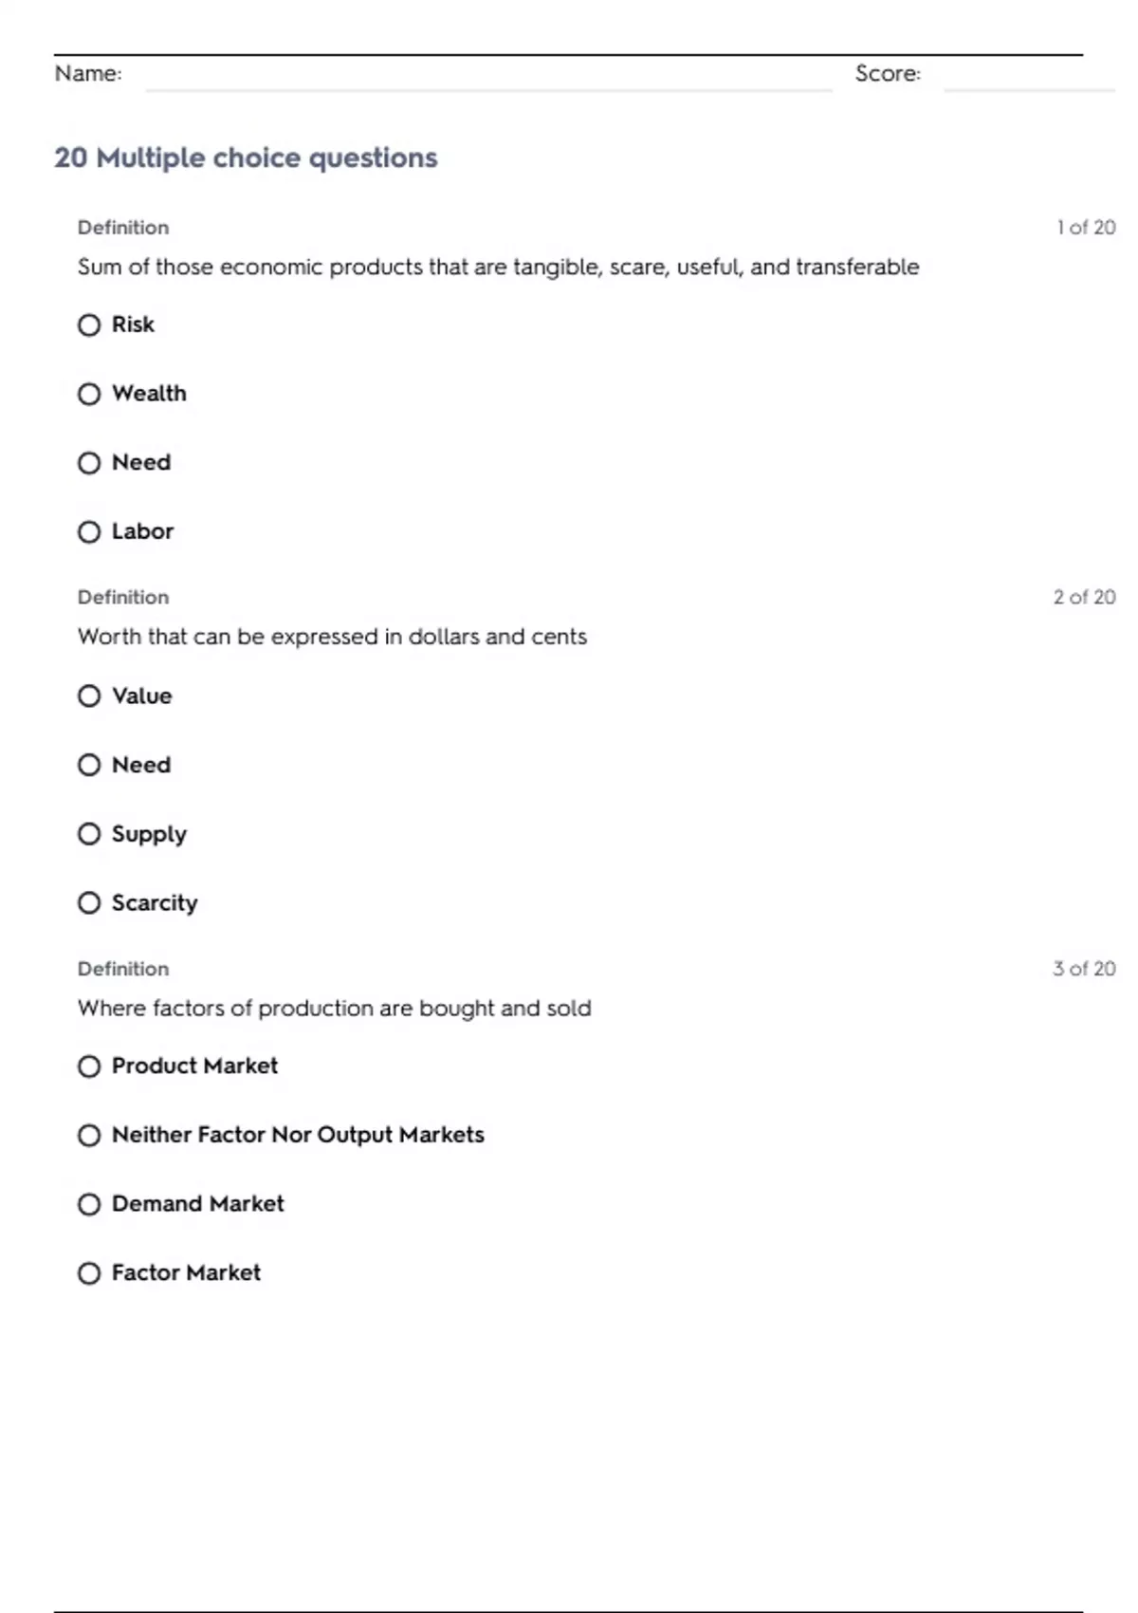The width and height of the screenshot is (1138, 1613).
Task: Select the Supply radio option
Action: [x=89, y=834]
